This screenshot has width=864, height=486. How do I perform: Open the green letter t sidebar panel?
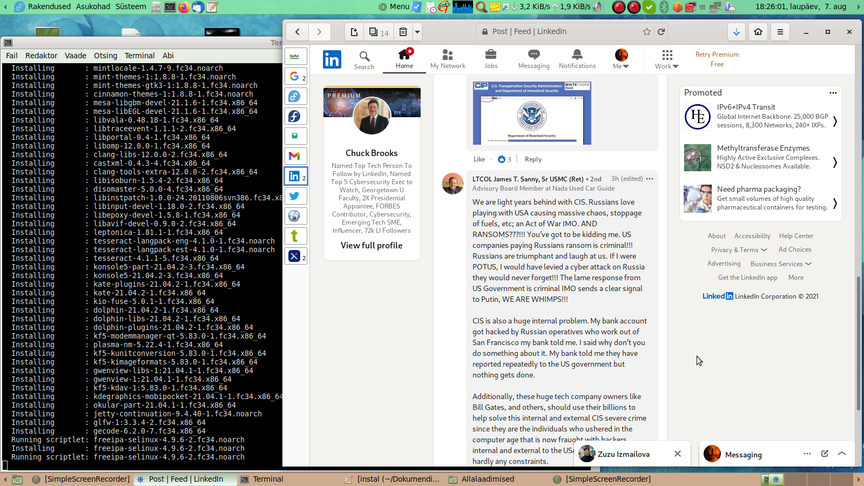(295, 236)
